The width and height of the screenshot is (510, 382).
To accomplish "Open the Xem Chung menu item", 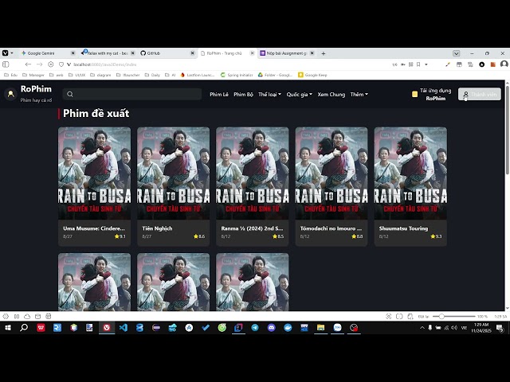I will 331,94.
